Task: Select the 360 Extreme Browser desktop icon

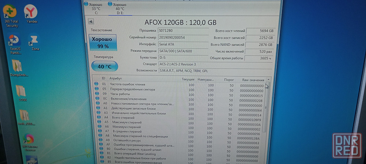Action: (29, 142)
